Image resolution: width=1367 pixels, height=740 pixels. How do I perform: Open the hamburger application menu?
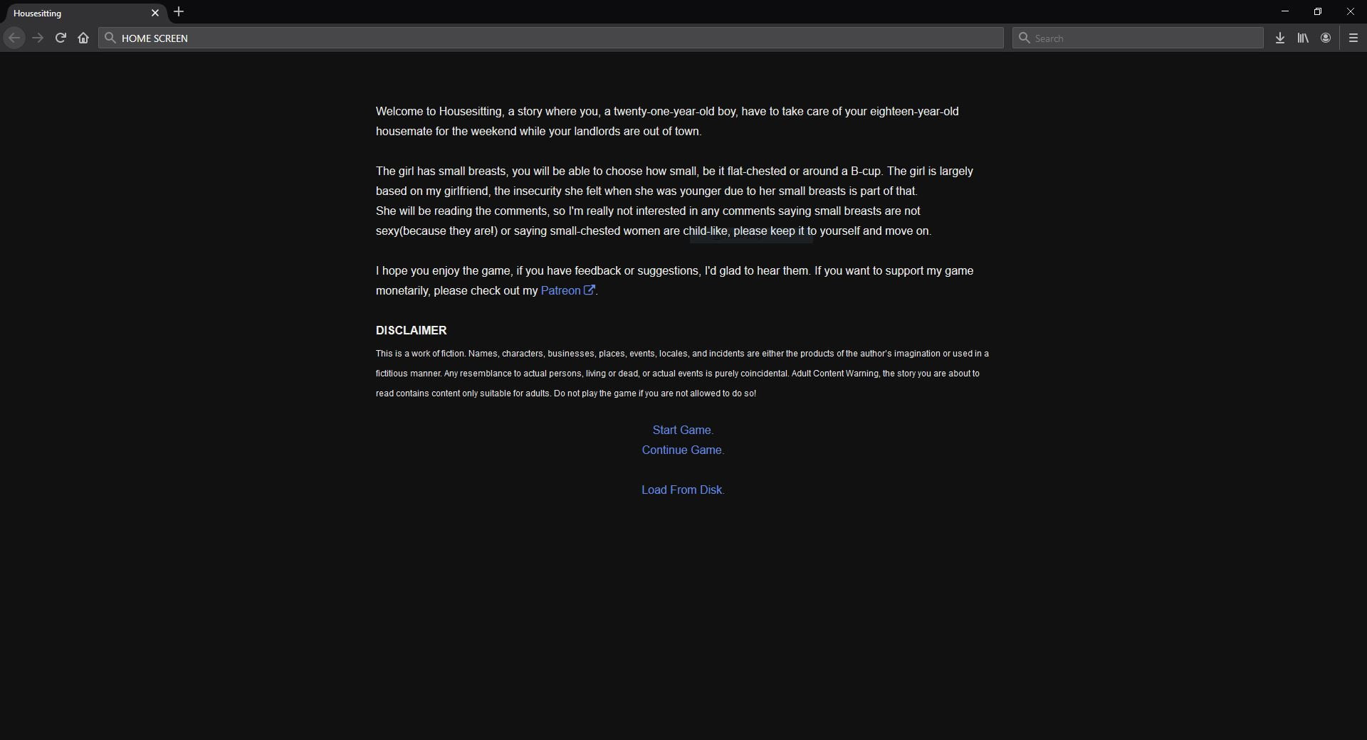(x=1353, y=38)
